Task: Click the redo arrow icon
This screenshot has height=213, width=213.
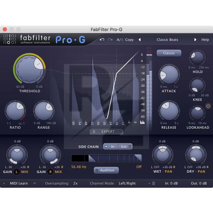Action: click(x=110, y=39)
